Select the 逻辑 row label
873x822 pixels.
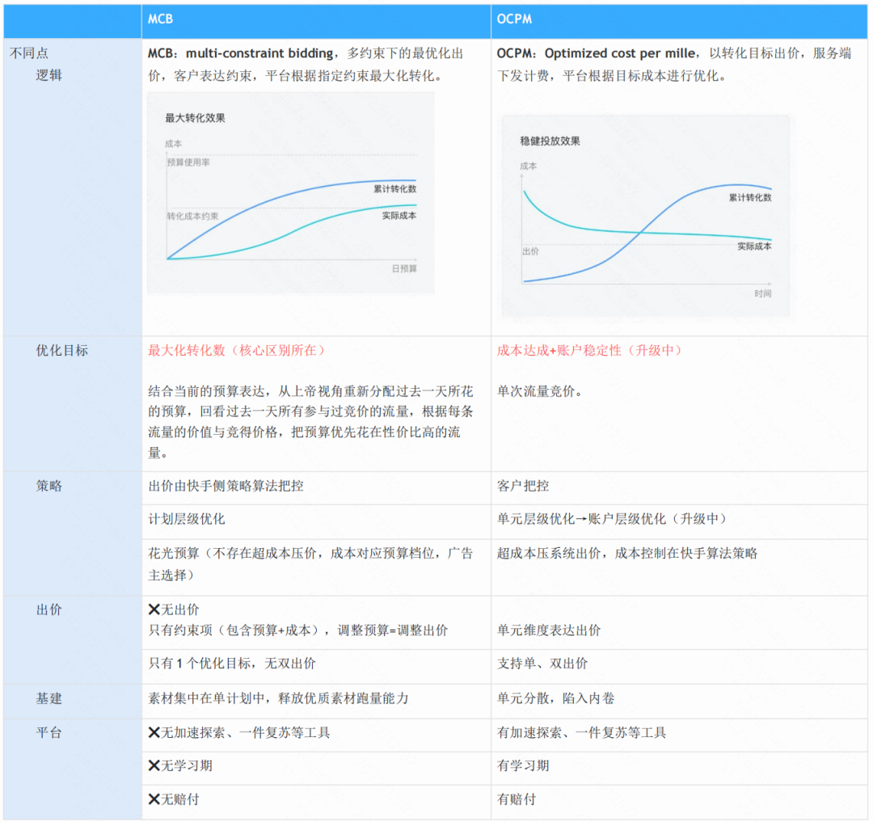pos(49,75)
